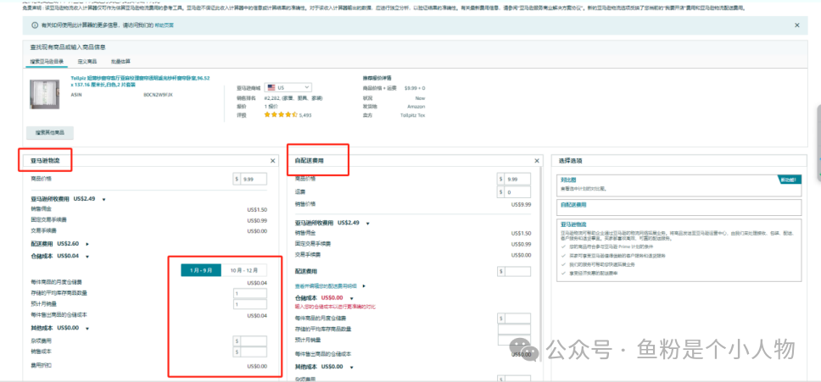Screen dimensions: 821x382
Task: Click the star rating icons of the product
Action: pos(280,114)
